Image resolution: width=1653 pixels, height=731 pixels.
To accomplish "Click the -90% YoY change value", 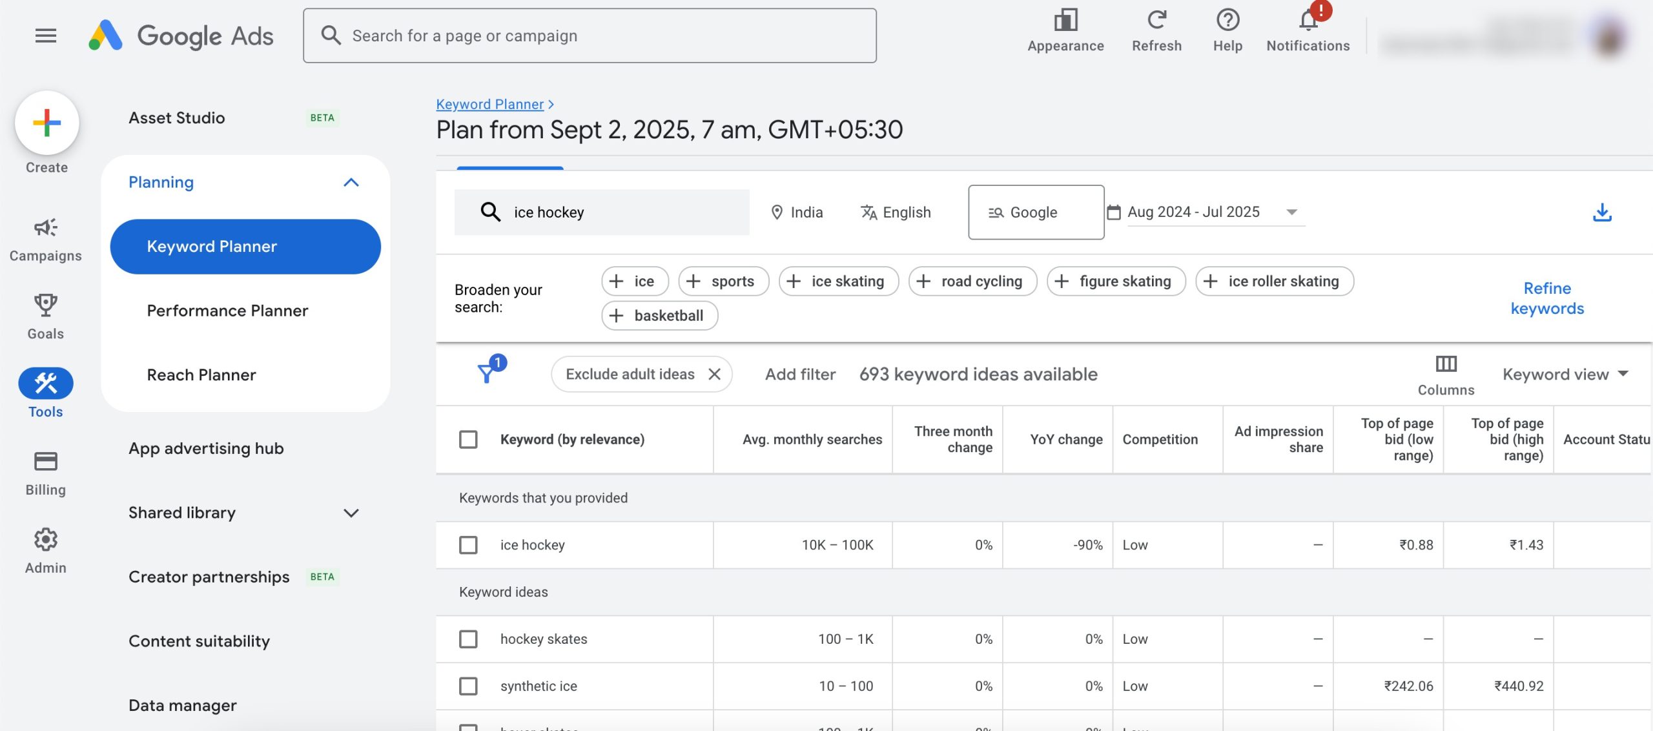I will pyautogui.click(x=1088, y=545).
